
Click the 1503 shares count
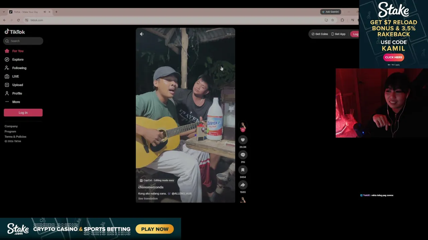243,192
